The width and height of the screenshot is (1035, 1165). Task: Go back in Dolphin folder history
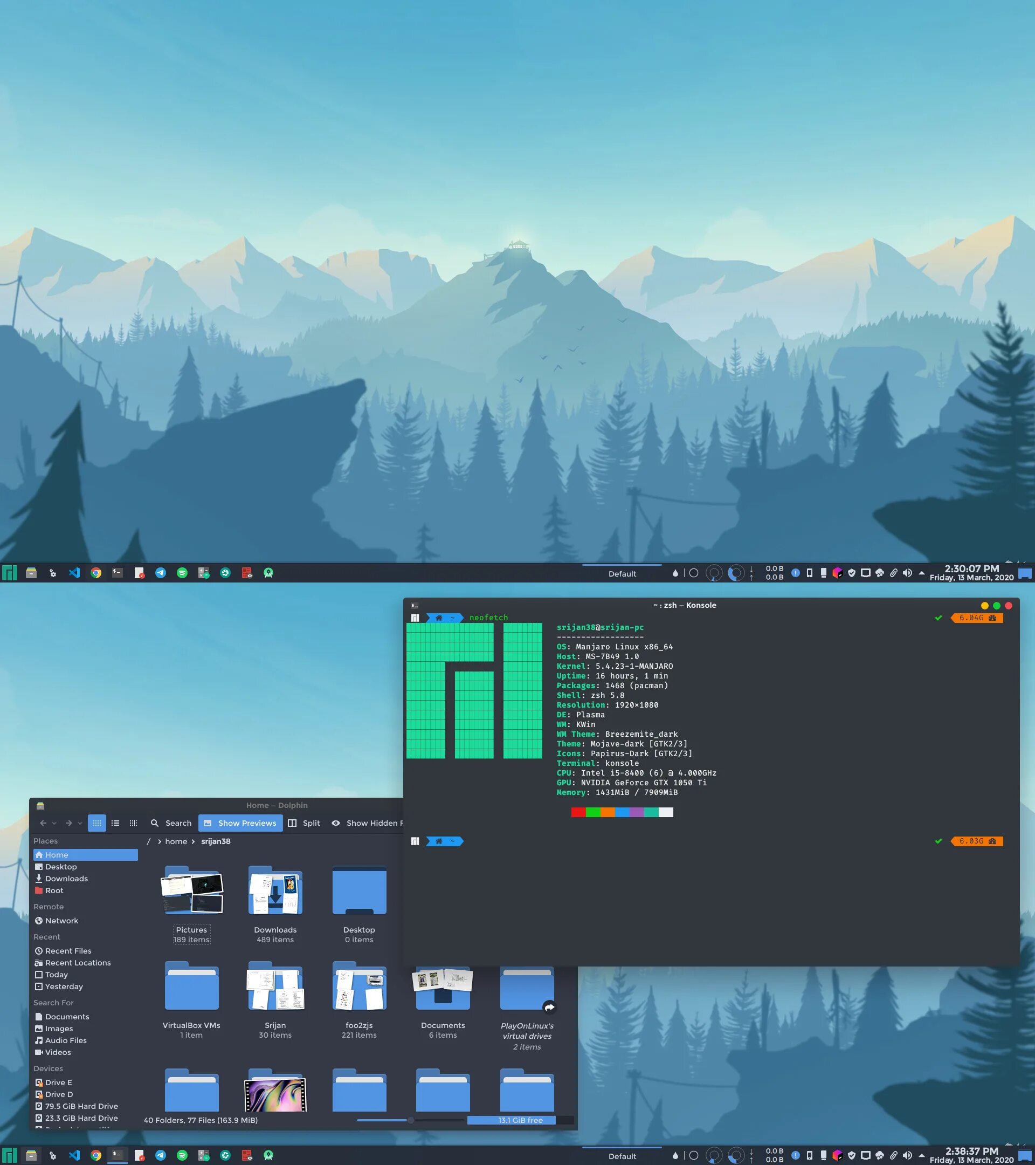click(43, 823)
